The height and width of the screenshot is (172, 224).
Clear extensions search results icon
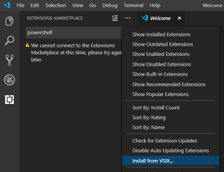[x=115, y=18]
